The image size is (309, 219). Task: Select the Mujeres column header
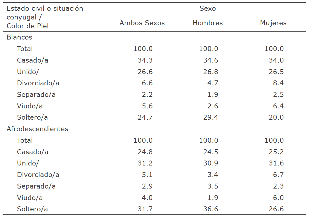273,23
